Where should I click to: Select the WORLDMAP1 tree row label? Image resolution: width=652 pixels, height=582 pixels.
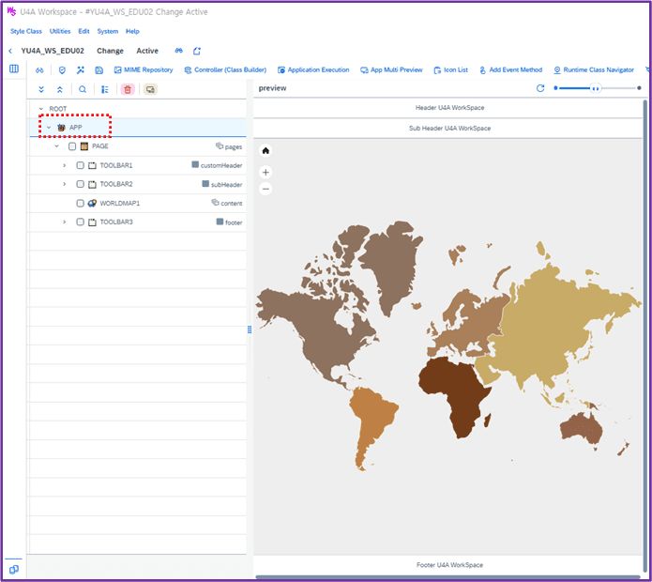coord(120,203)
